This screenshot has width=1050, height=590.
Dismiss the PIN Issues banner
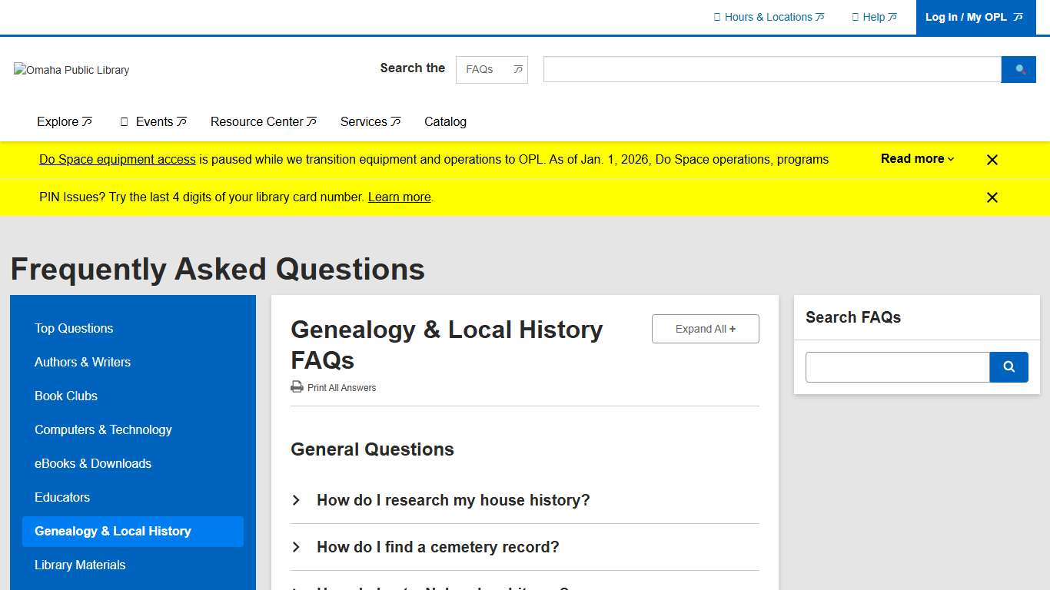992,197
